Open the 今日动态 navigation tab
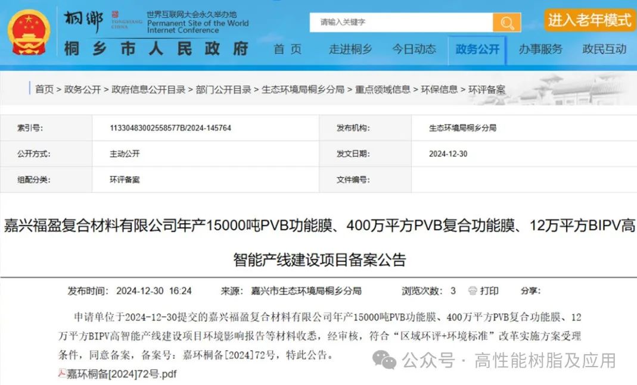 click(x=414, y=49)
